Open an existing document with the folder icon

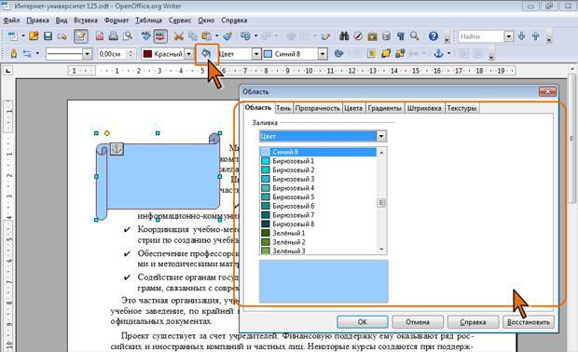[34, 36]
